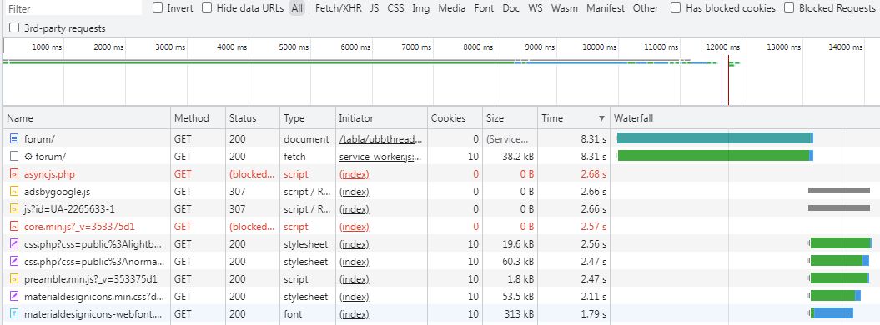Tick the checkbox on the forum/ fetch row
Viewport: 880px width, 325px height.
(x=14, y=157)
